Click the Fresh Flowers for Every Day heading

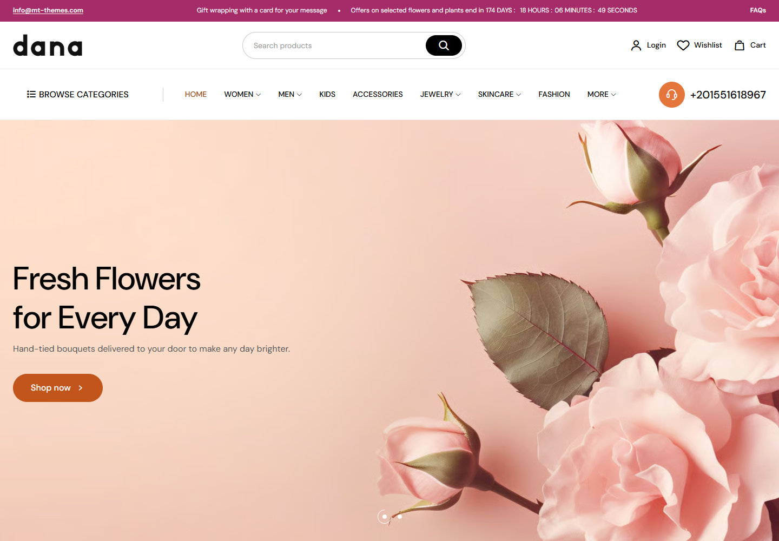click(107, 298)
